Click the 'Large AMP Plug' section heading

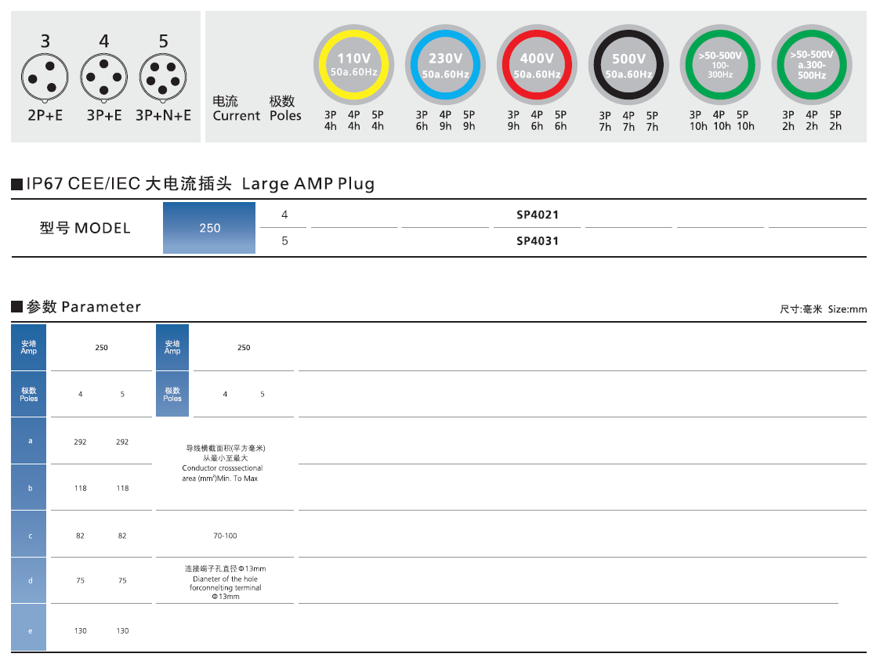[x=308, y=184]
